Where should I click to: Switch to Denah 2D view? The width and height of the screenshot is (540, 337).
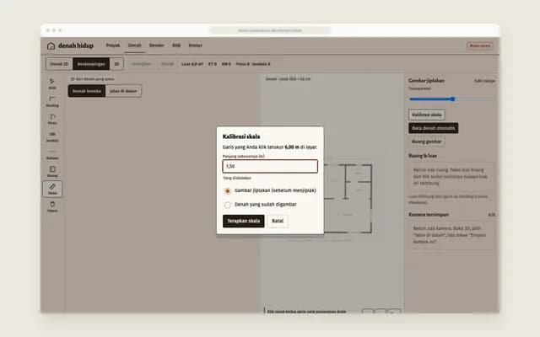point(59,64)
